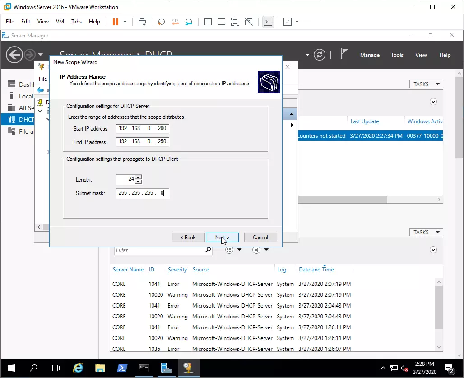The image size is (464, 378).
Task: Open the Server Manager View menu
Action: [421, 55]
